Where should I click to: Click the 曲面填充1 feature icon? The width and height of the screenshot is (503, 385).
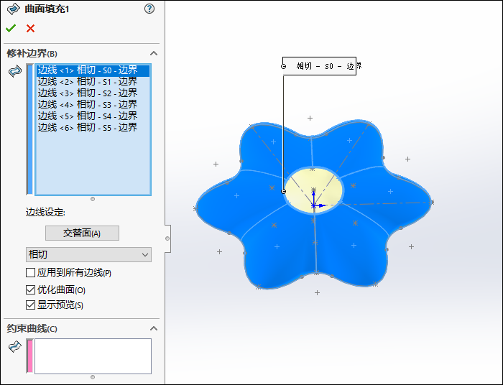tap(13, 9)
